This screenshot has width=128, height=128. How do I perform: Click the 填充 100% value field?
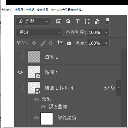95,43
